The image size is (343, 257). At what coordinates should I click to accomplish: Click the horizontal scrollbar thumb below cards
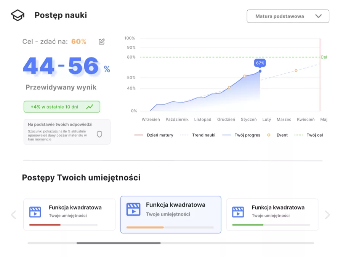pyautogui.click(x=119, y=243)
